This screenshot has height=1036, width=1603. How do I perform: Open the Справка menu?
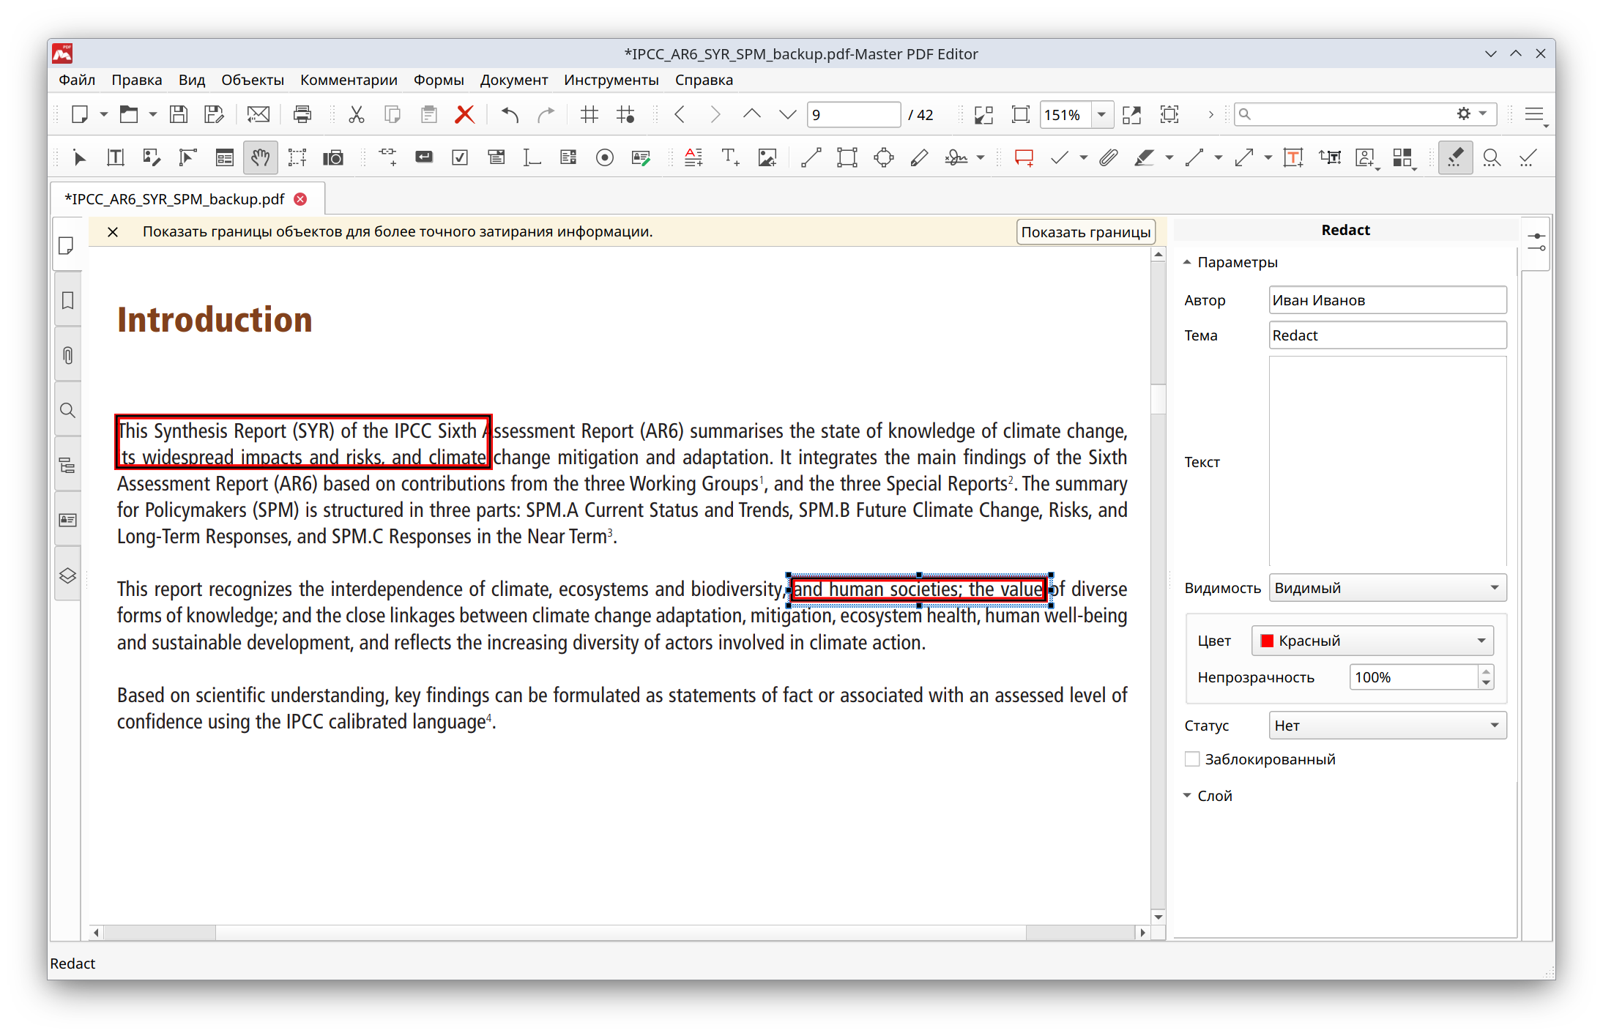pyautogui.click(x=704, y=80)
